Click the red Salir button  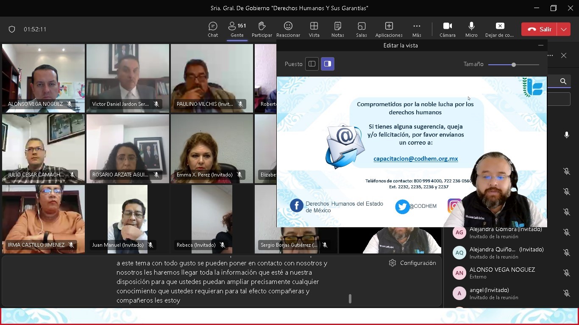pos(539,29)
